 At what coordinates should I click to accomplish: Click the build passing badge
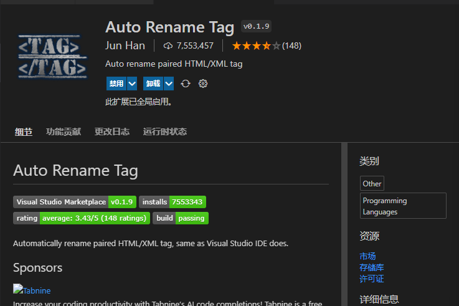click(181, 218)
